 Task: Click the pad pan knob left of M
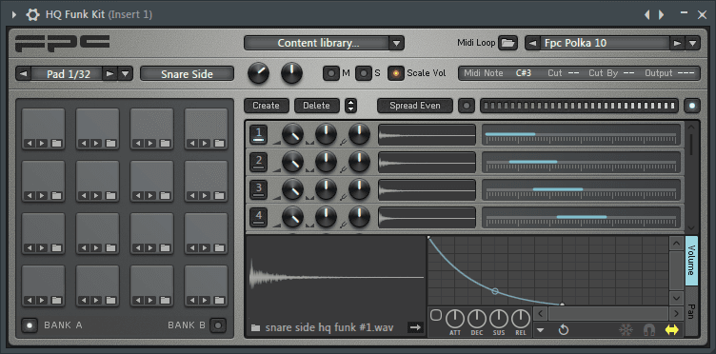click(x=291, y=73)
